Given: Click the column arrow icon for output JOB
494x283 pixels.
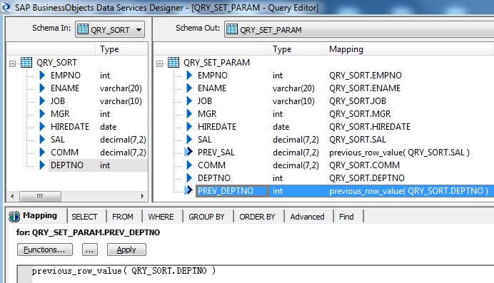Looking at the screenshot, I should pyautogui.click(x=189, y=101).
